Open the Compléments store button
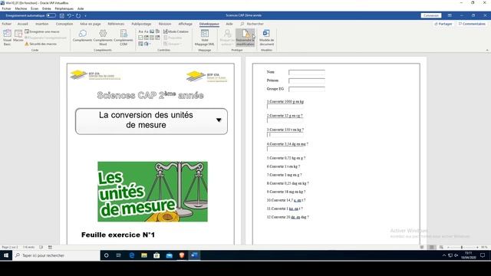 (x=82, y=36)
